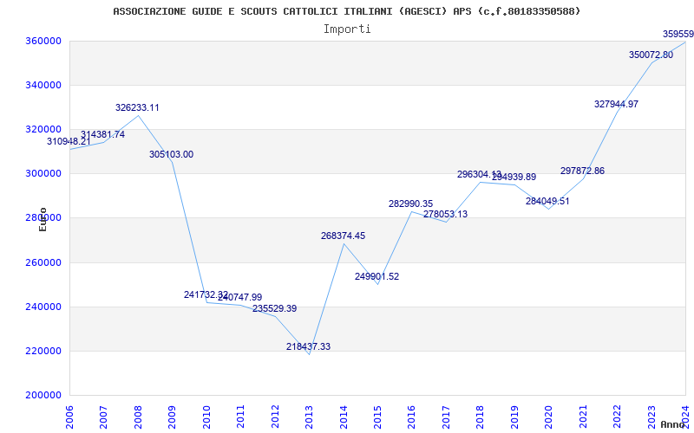Click the data label 350072.80

coord(651,55)
